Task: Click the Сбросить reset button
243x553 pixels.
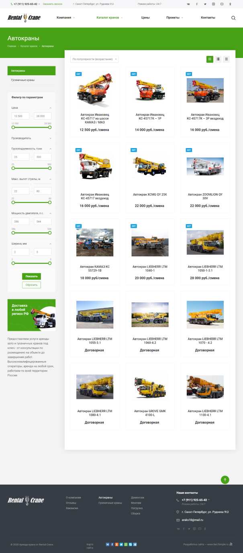Action: tap(31, 285)
